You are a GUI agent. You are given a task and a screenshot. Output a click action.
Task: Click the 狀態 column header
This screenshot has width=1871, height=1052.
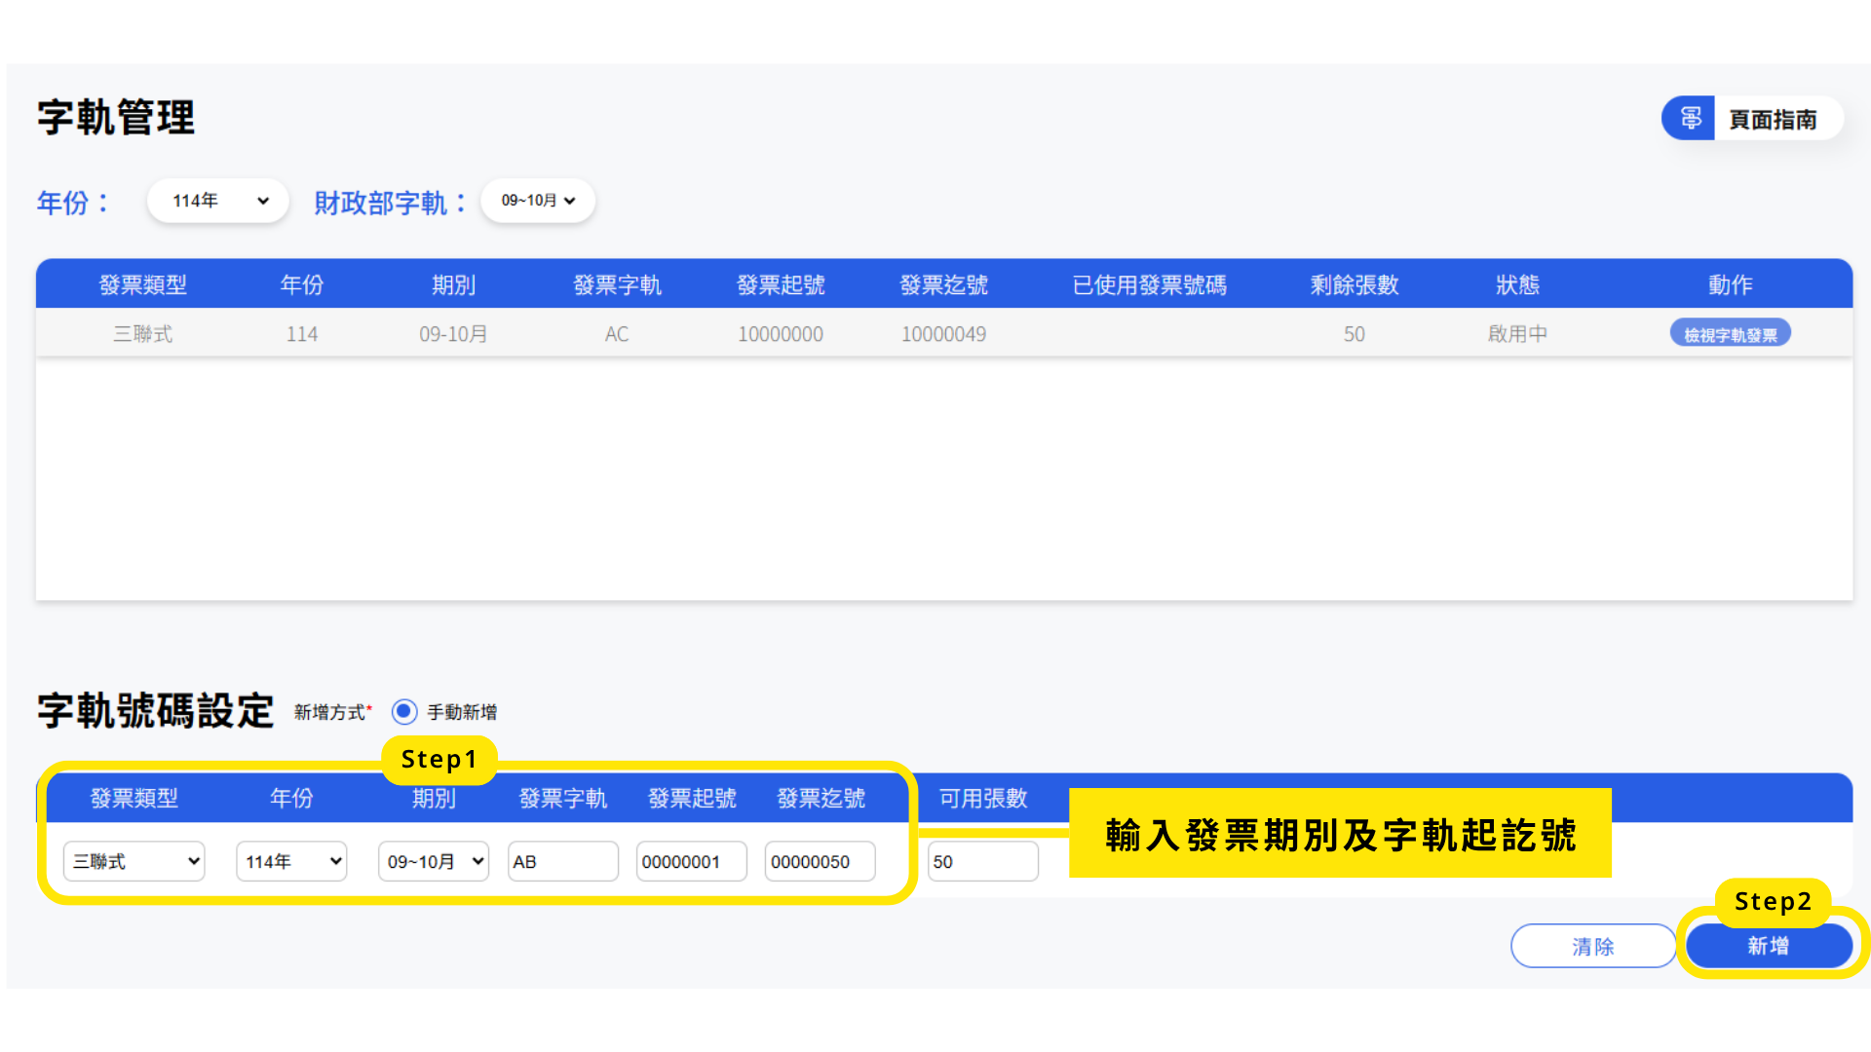[1517, 284]
